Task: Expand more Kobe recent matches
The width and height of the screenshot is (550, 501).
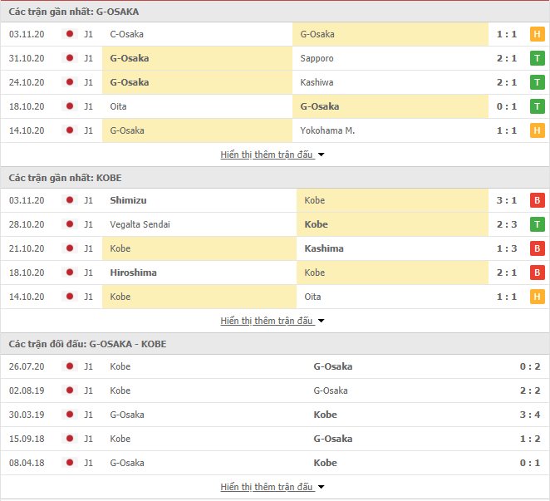Action: click(273, 321)
